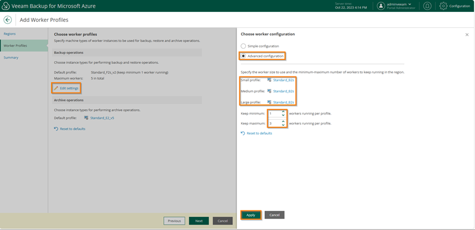Screen dimensions: 475x230
Task: Click the reset icon in worker configuration panel
Action: pyautogui.click(x=243, y=133)
